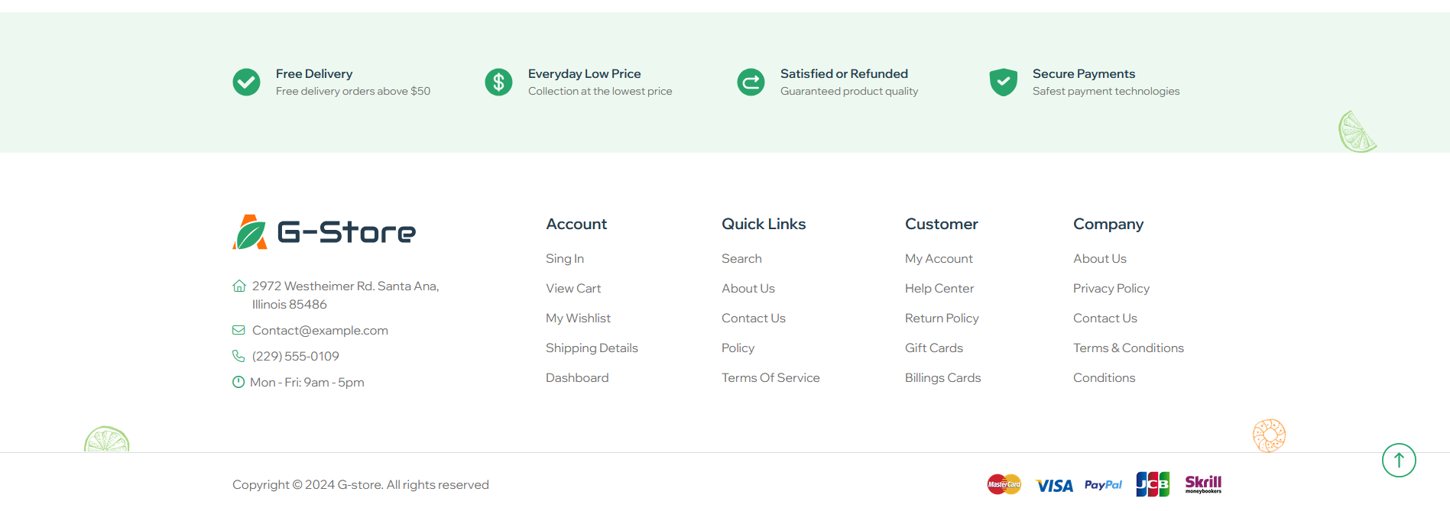
Task: Click the Satisfied or Refunded arrow icon
Action: click(751, 82)
